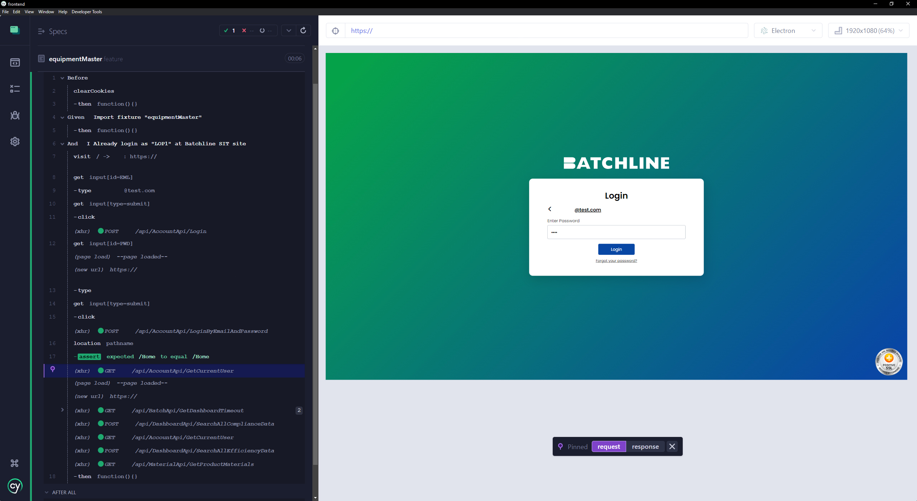Open the equipmentMaster feature spec title
Viewport: 917px width, 501px height.
coord(86,59)
